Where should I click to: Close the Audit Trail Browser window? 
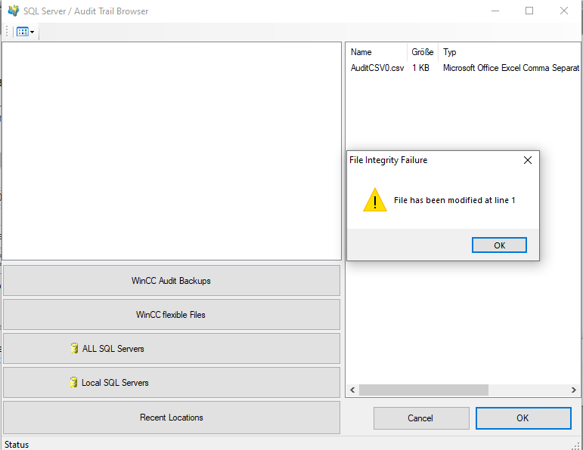click(563, 11)
